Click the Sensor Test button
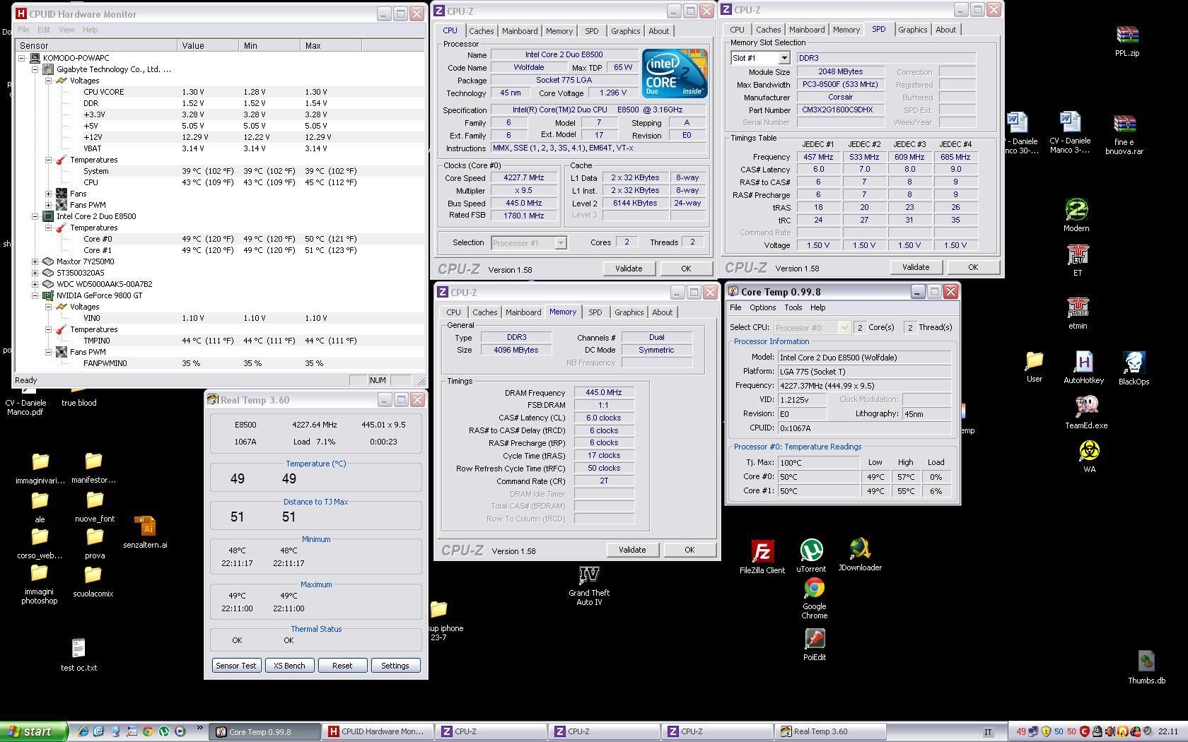 (x=236, y=666)
